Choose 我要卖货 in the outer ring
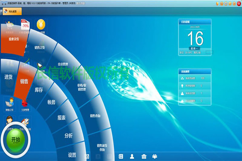 click(14, 39)
